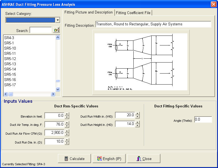
Task: Click inside the Search text field
Action: pos(41,30)
